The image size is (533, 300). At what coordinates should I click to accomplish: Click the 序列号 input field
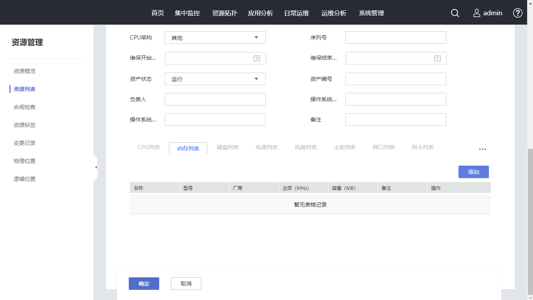pyautogui.click(x=396, y=37)
